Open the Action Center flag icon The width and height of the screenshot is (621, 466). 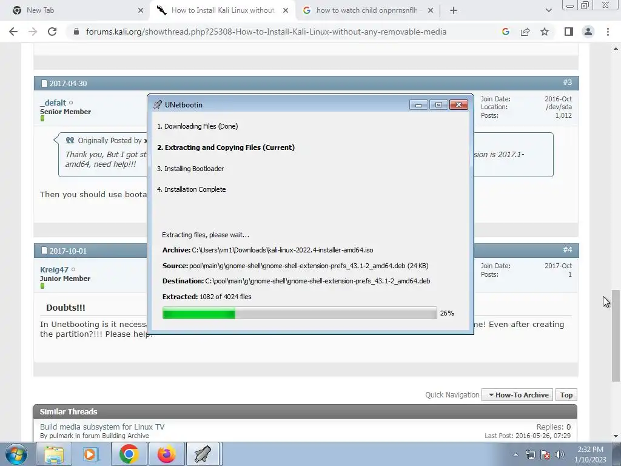tap(545, 454)
